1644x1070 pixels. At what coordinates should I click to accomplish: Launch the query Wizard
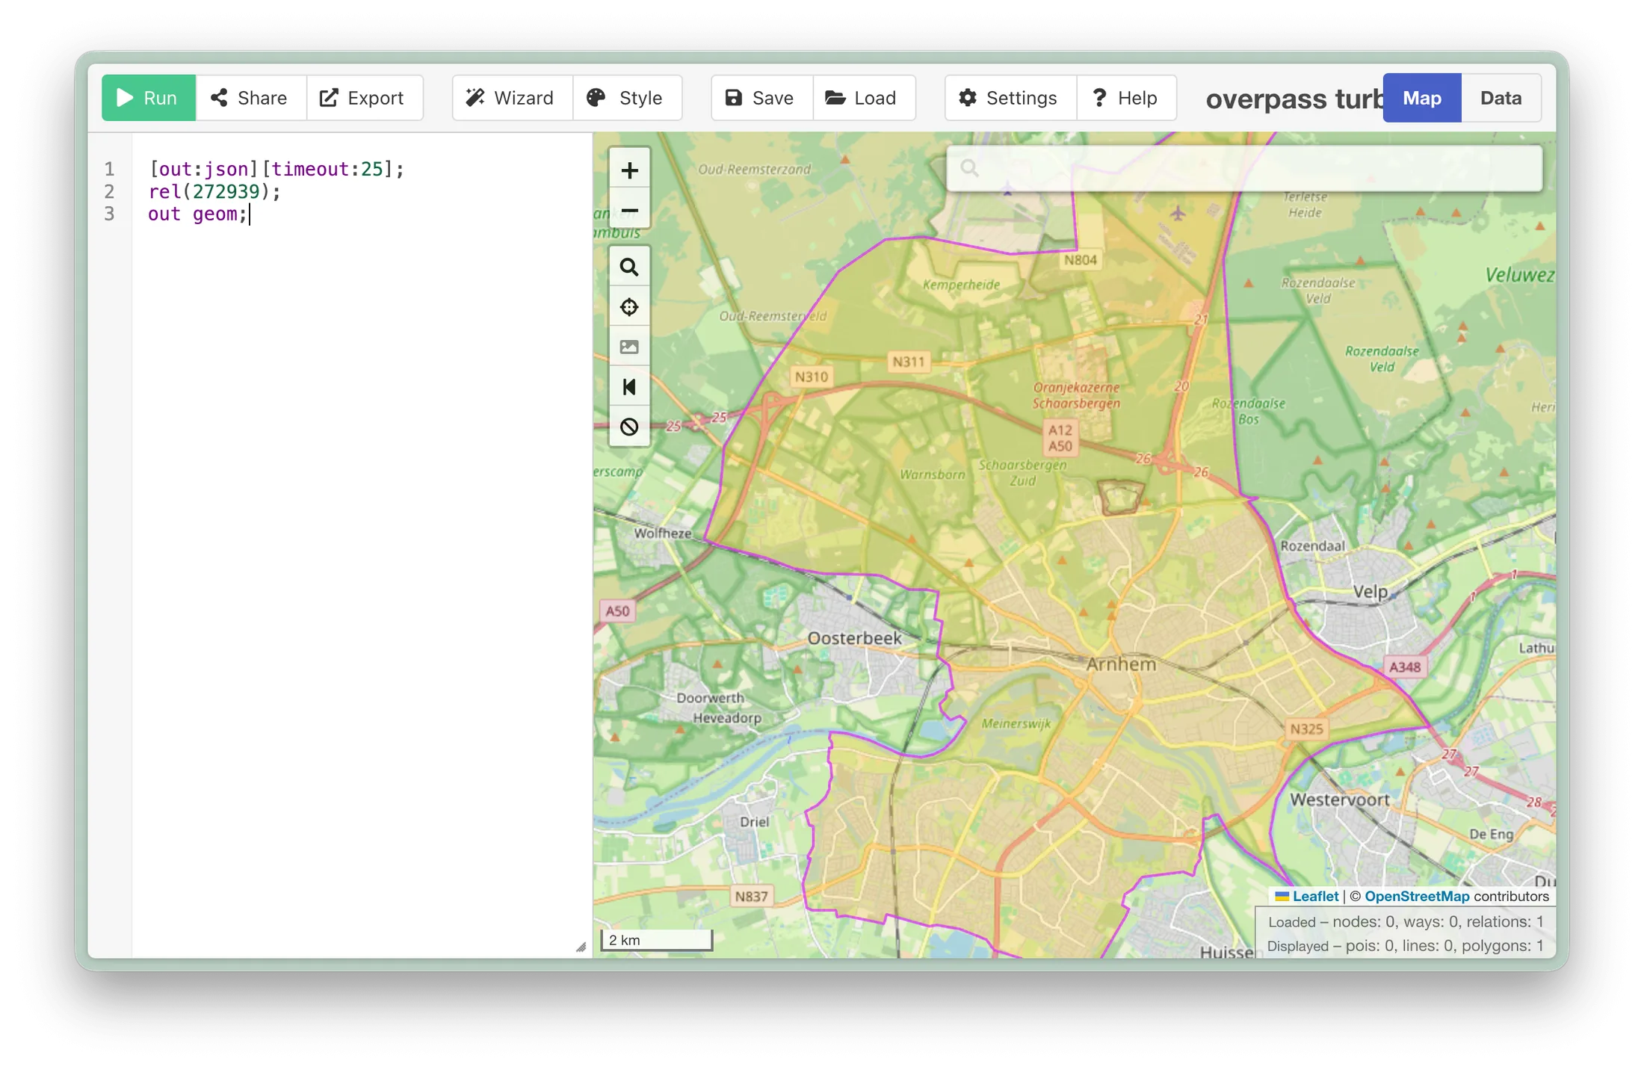511,98
